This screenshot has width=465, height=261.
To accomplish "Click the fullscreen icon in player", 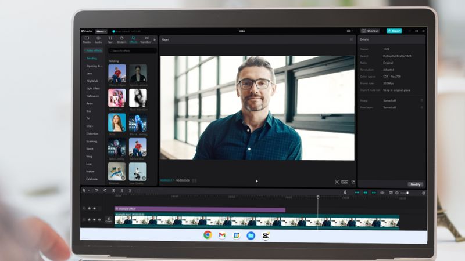I will [353, 182].
